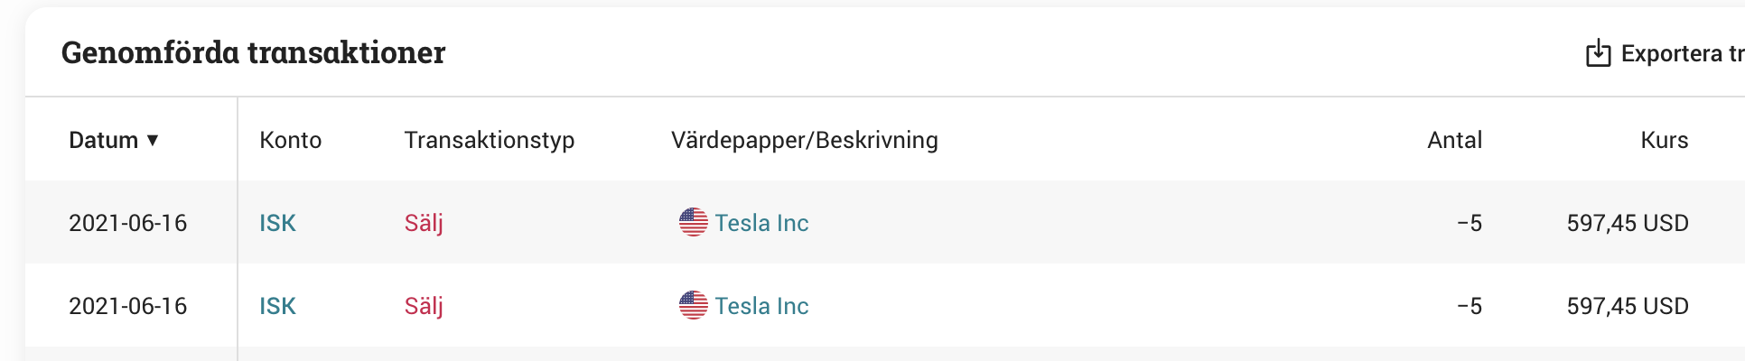Click the Värdepapper/Beskrivning column header
This screenshot has height=361, width=1745.
pyautogui.click(x=804, y=140)
